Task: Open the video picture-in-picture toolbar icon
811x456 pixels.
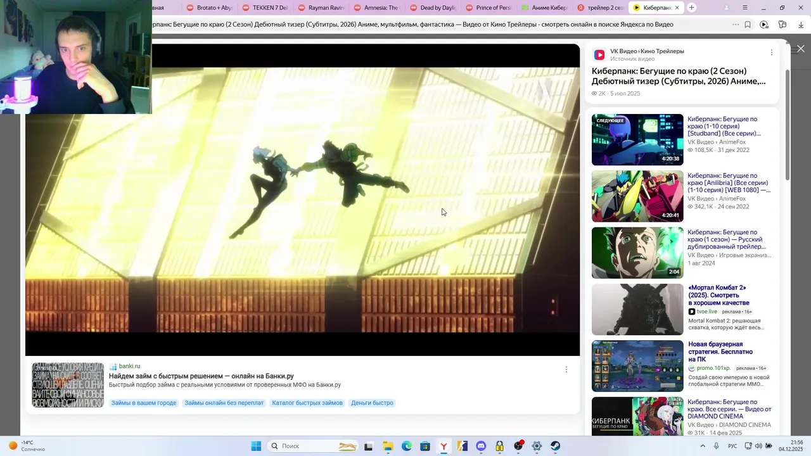Action: tap(764, 25)
